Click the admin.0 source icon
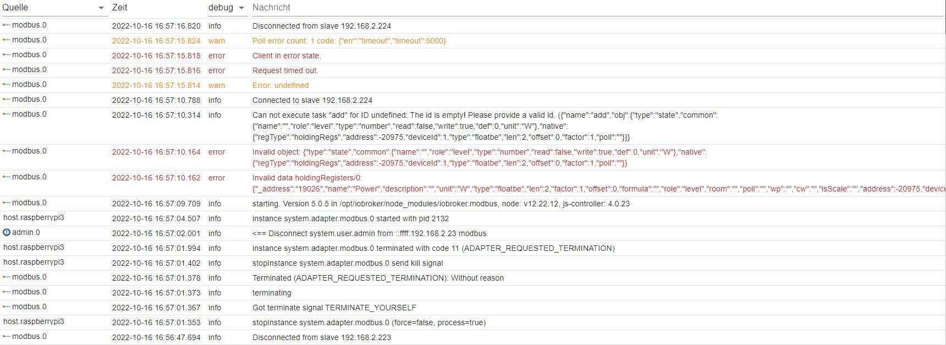Viewport: 946px width, 345px height. point(7,233)
